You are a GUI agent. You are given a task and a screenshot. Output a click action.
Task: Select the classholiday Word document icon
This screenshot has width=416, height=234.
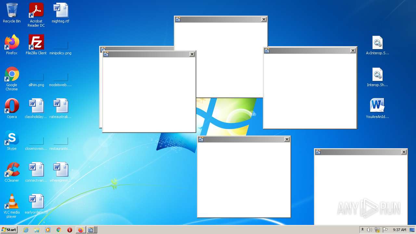36,109
